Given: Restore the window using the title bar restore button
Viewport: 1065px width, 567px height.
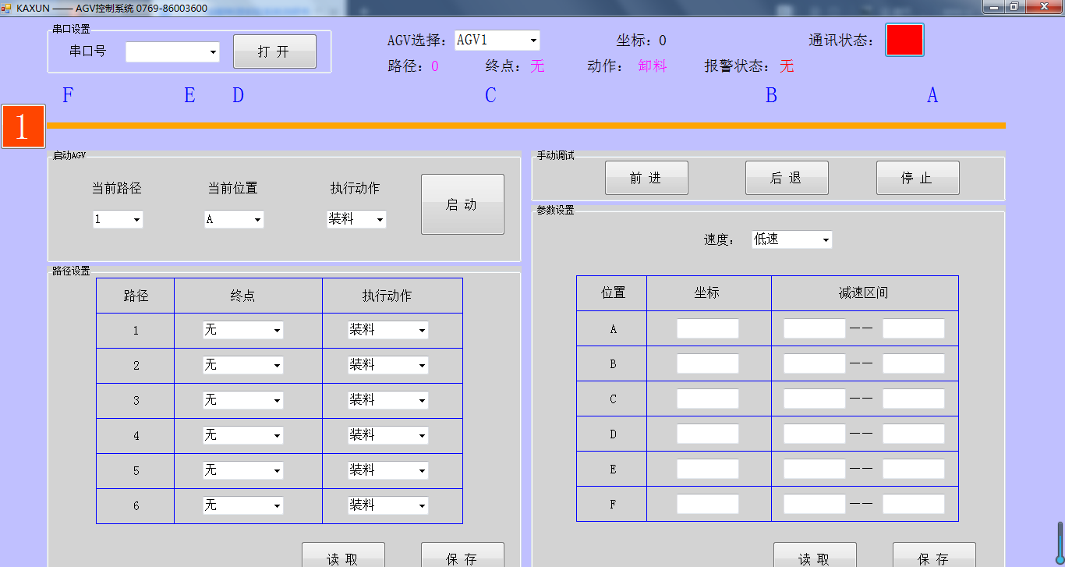Looking at the screenshot, I should pyautogui.click(x=1014, y=6).
